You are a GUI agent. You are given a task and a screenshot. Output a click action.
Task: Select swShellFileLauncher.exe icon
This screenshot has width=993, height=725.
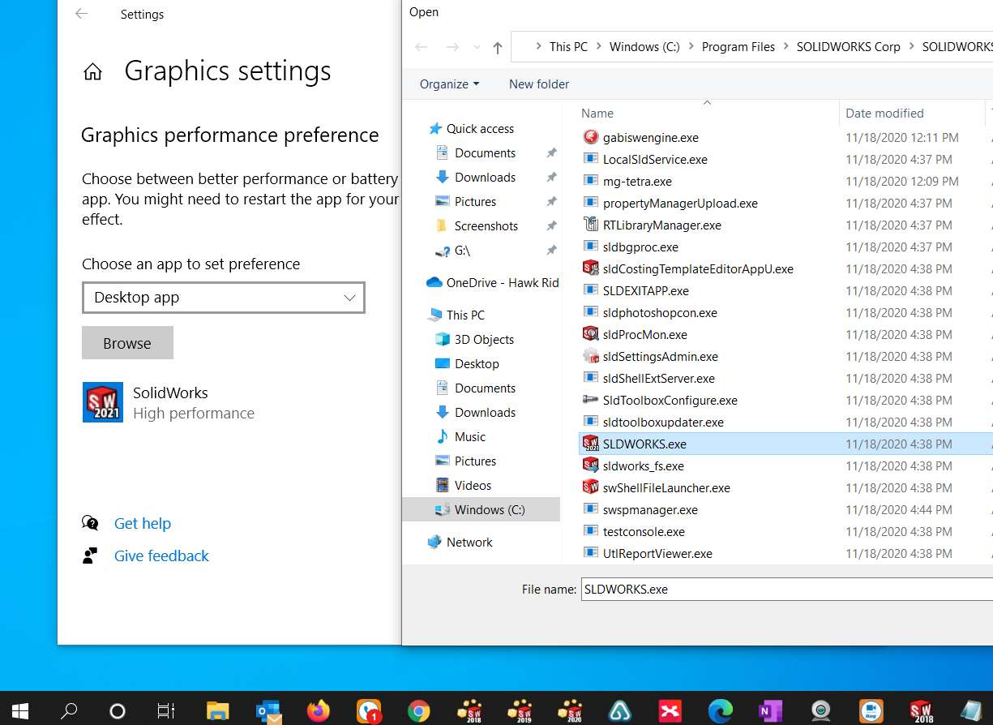pyautogui.click(x=590, y=487)
